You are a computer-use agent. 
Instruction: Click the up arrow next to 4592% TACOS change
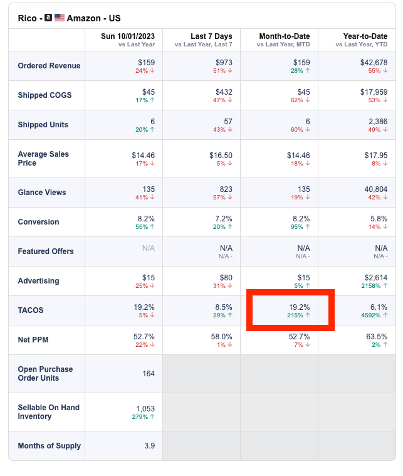click(385, 315)
